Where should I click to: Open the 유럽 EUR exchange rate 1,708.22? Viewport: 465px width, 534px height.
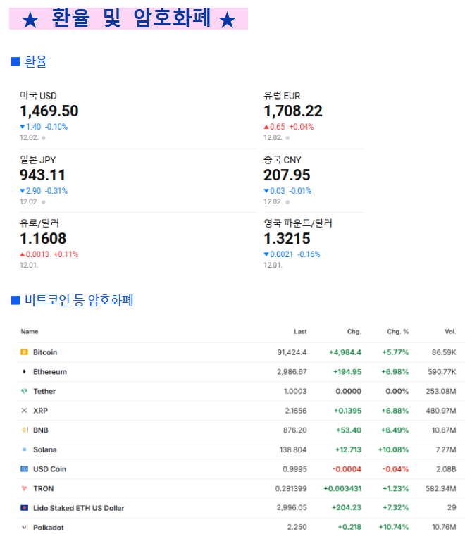[293, 111]
